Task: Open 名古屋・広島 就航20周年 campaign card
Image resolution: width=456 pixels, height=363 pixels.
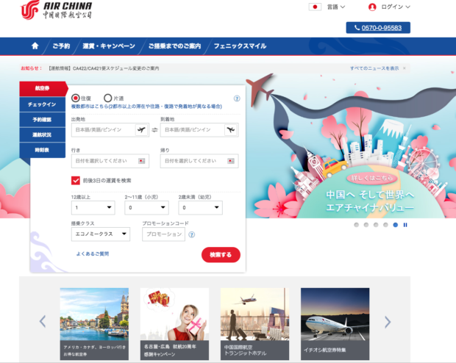Action: (x=174, y=324)
